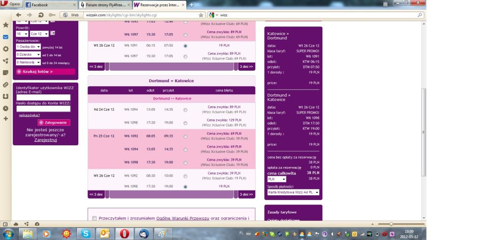Viewport: 492px width, 240px height.
Task: Open Ogólne Warunki Przewozu link
Action: (183, 218)
